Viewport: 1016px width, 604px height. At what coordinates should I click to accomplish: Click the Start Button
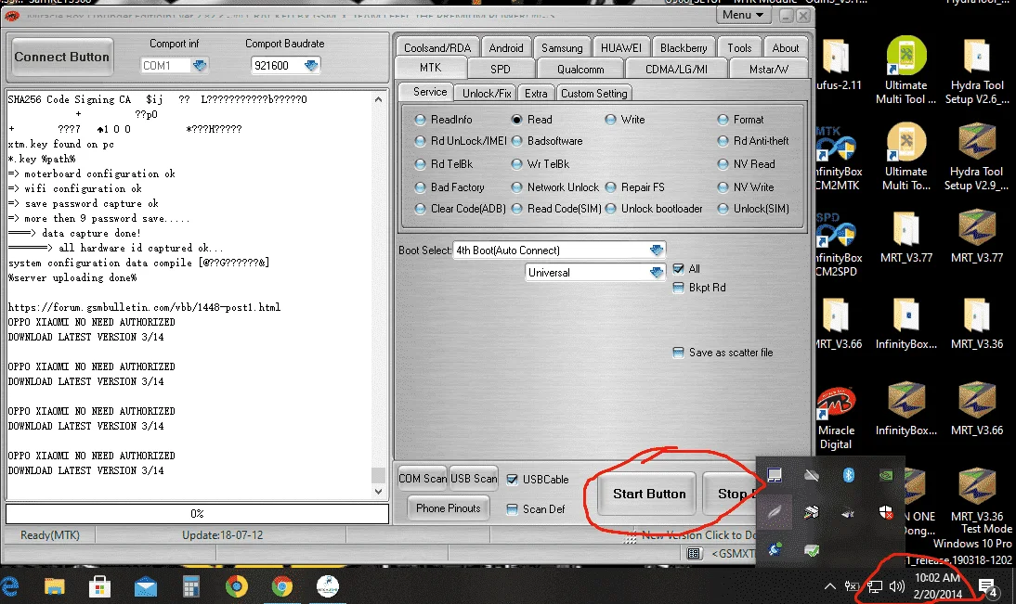648,494
